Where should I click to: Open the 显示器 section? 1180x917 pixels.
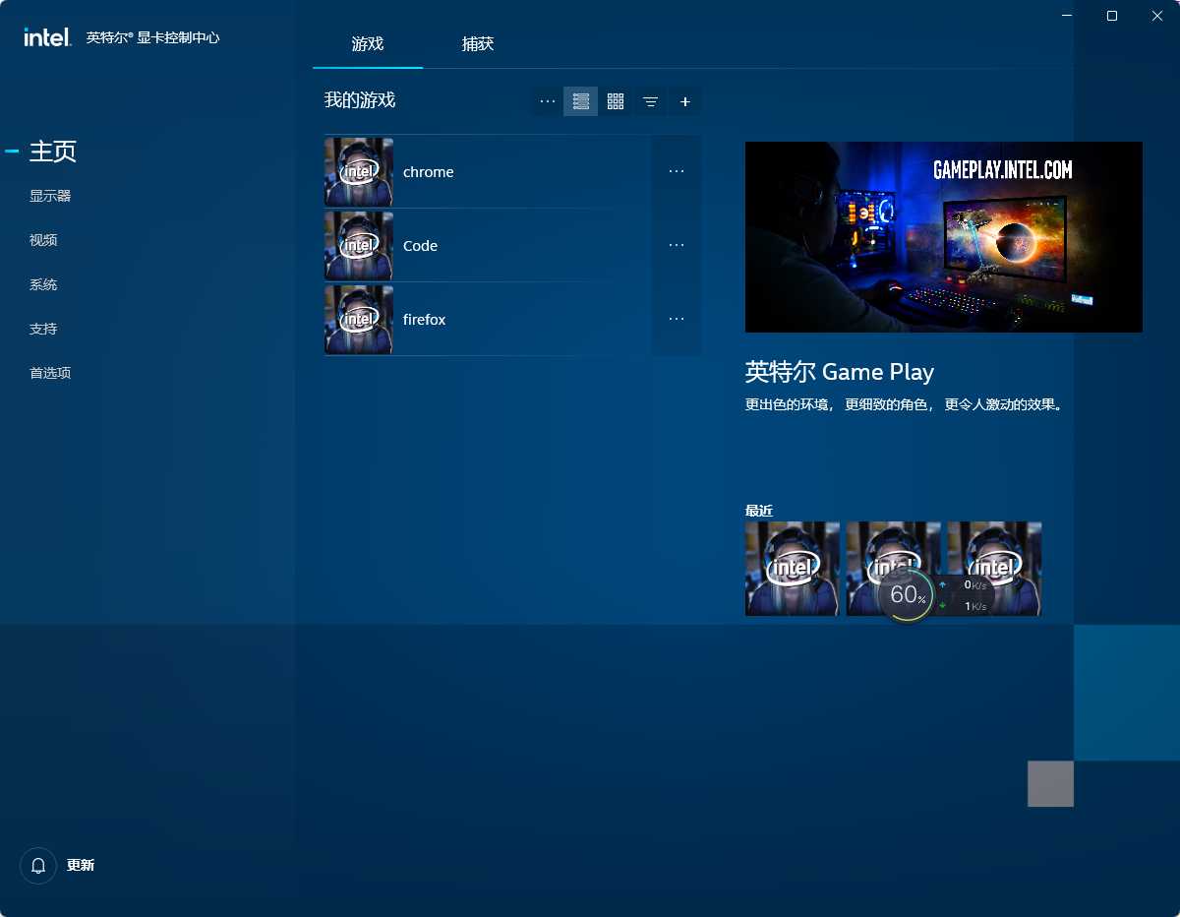click(50, 196)
